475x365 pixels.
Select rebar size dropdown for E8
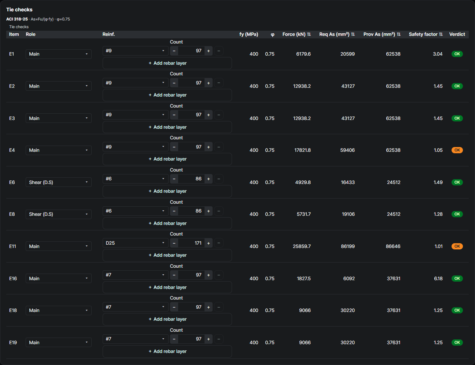(136, 211)
